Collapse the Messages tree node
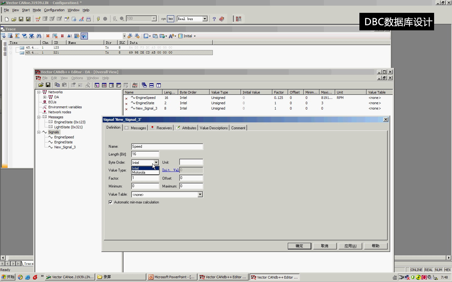 [39, 117]
